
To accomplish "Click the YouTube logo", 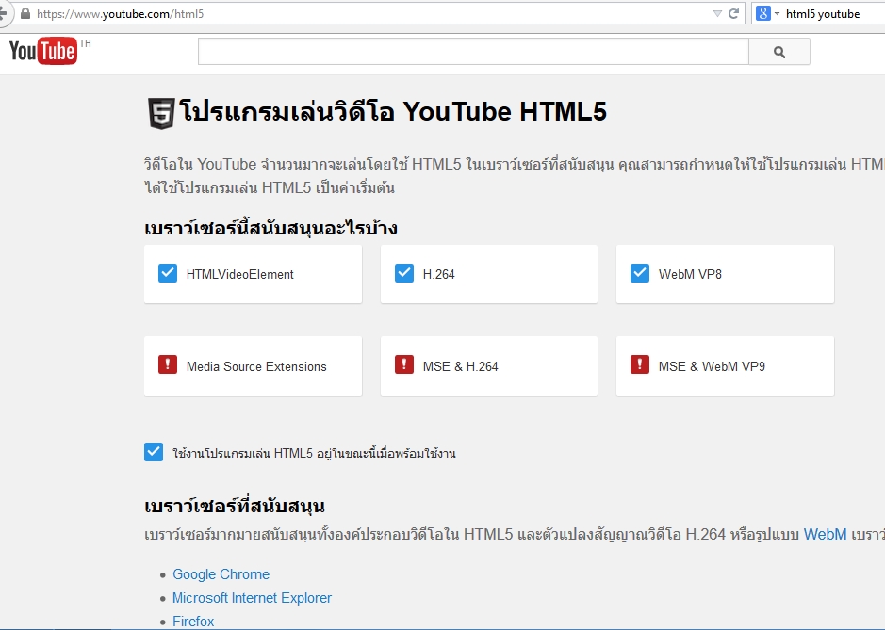I will 43,51.
